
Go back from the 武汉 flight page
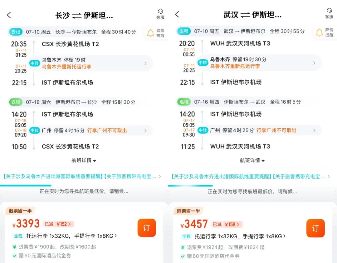[177, 14]
